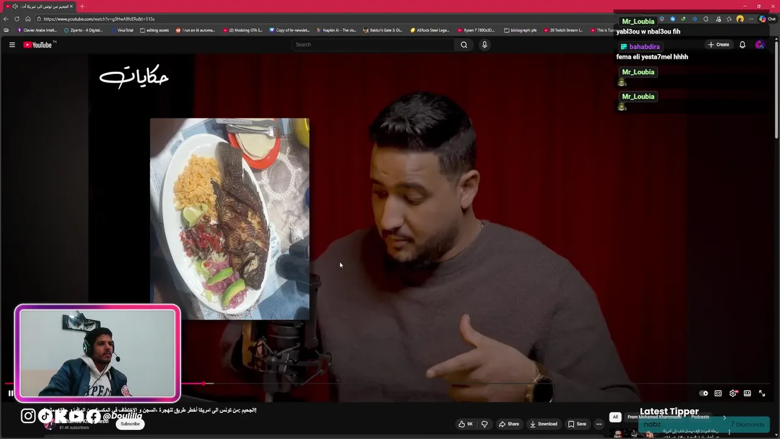This screenshot has width=780, height=439.
Task: Click the browser address bar URL
Action: pyautogui.click(x=99, y=19)
